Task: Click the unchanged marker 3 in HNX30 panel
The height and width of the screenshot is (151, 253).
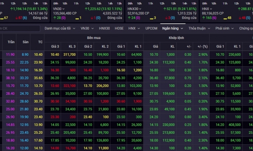Action: (153, 18)
